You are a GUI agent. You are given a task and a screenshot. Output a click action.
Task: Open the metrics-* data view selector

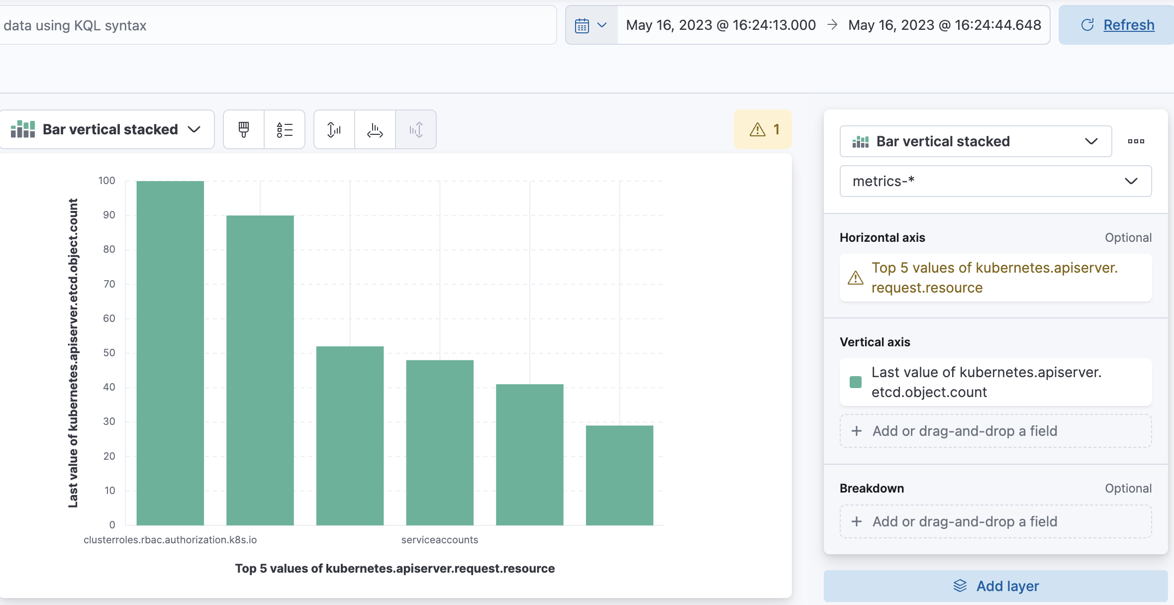coord(994,181)
